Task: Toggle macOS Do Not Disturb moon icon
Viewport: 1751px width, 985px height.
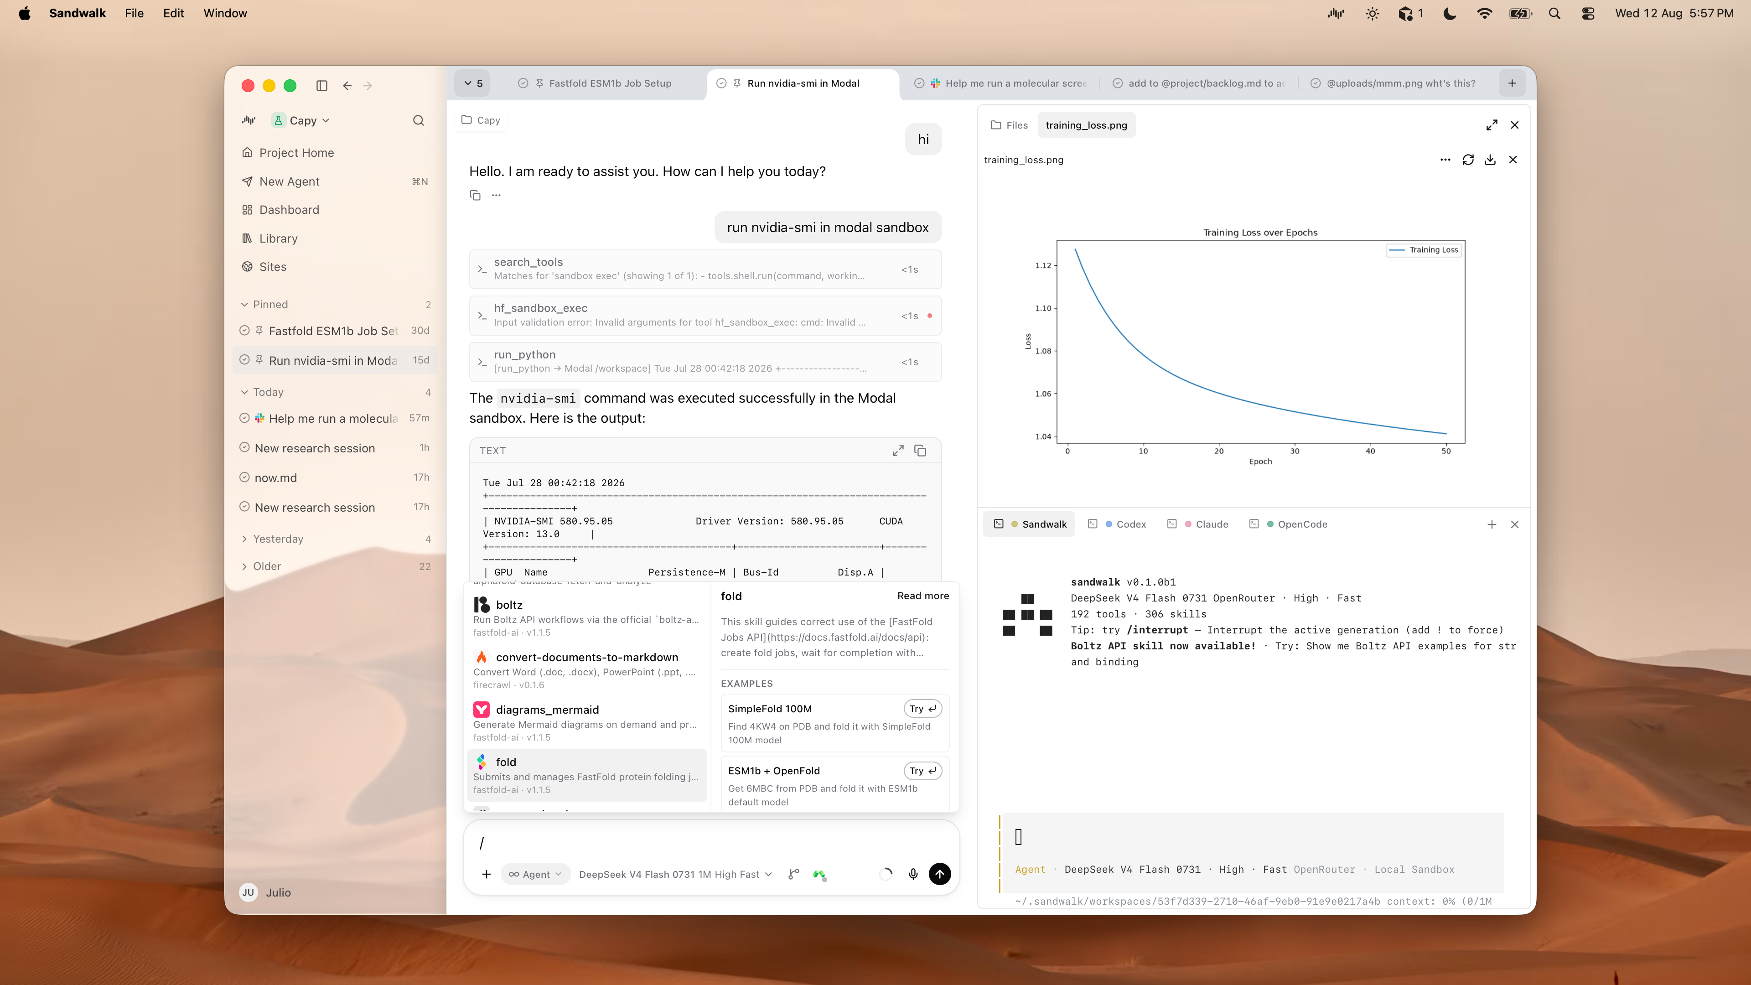Action: (x=1449, y=14)
